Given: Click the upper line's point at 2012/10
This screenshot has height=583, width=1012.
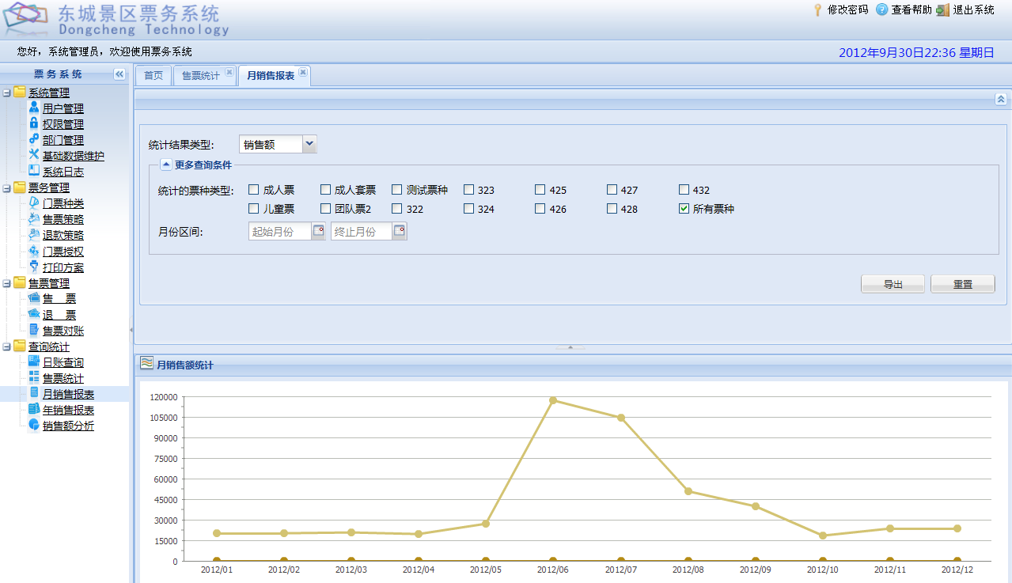Looking at the screenshot, I should [823, 536].
